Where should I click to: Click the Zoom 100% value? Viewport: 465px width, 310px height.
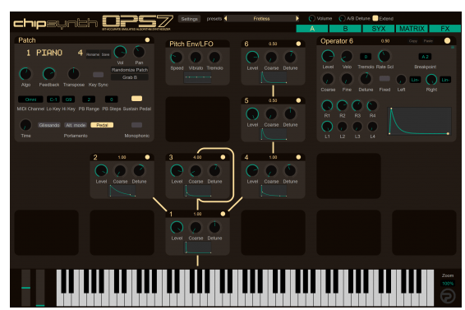pos(448,284)
